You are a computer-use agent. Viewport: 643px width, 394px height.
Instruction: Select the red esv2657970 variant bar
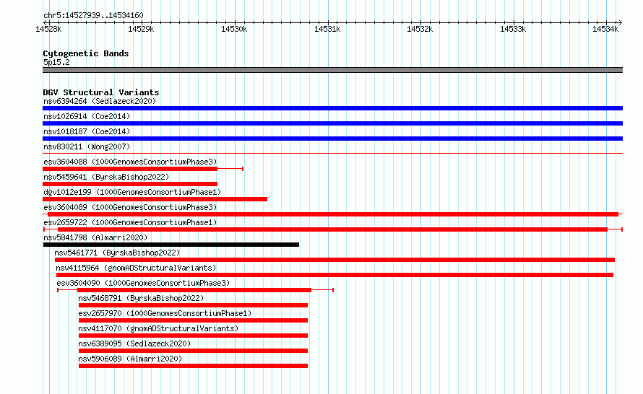tap(193, 320)
